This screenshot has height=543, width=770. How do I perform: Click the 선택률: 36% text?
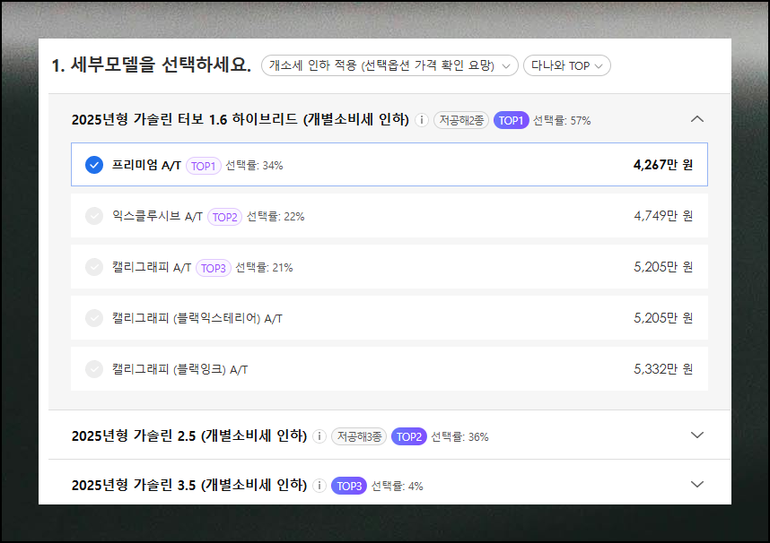click(459, 436)
